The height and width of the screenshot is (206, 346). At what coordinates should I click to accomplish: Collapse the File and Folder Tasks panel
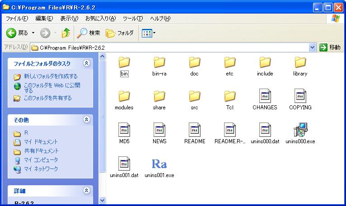point(86,64)
